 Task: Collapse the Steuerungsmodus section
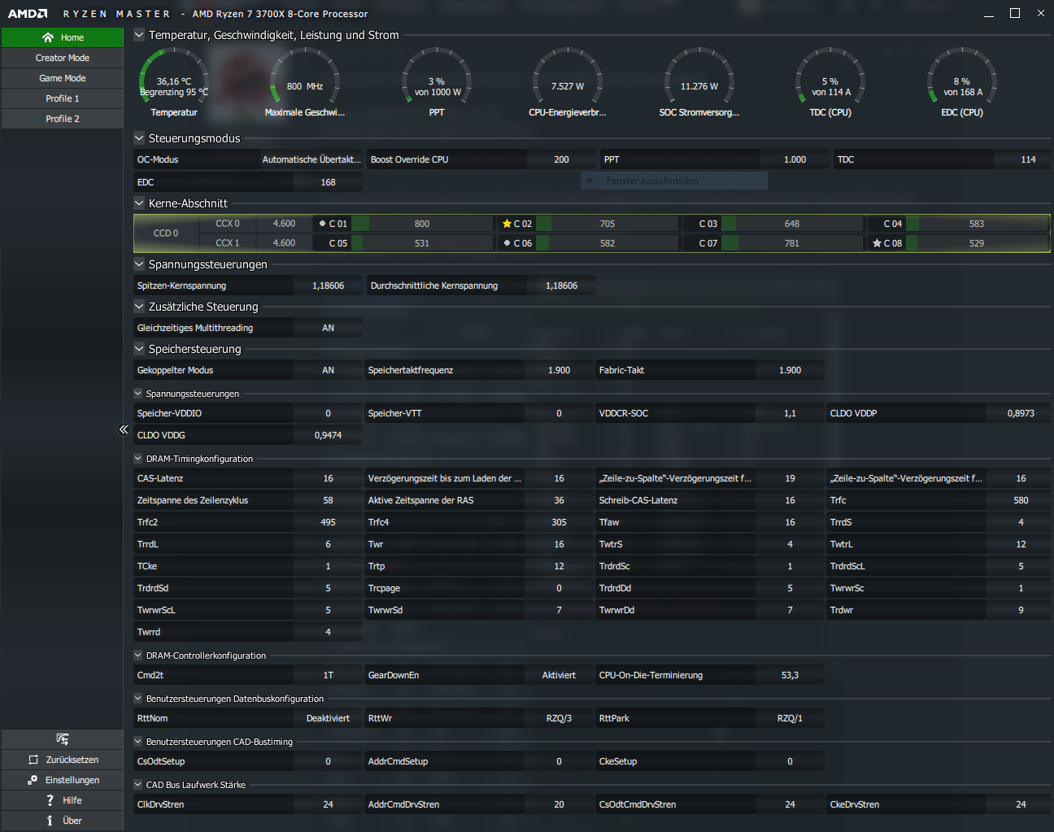pyautogui.click(x=139, y=138)
